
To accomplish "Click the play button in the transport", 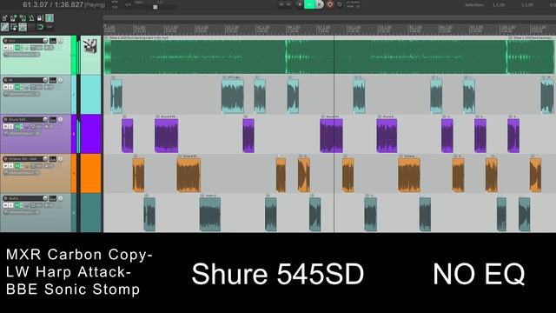I will click(x=309, y=4).
